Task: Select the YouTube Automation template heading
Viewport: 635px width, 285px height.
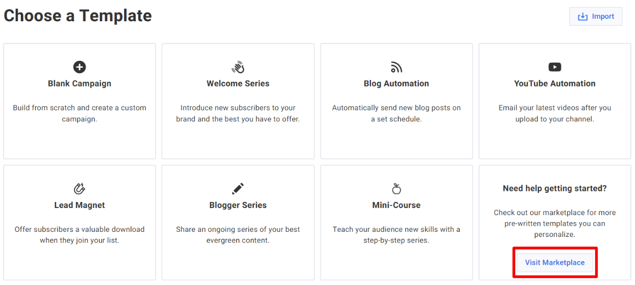Action: point(555,84)
